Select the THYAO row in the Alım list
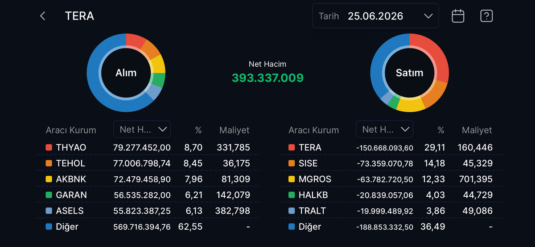535x247 pixels. 148,147
